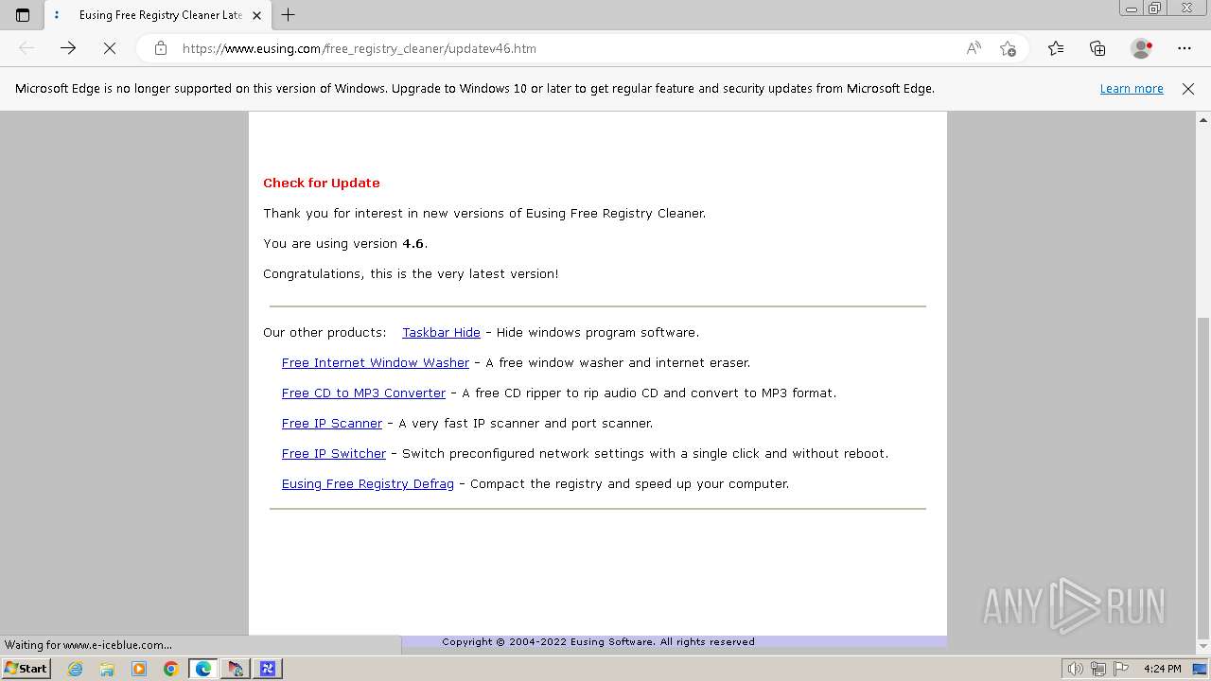Image resolution: width=1211 pixels, height=681 pixels.
Task: Click the page vertical scrollbar thumb
Action: (x=1203, y=478)
